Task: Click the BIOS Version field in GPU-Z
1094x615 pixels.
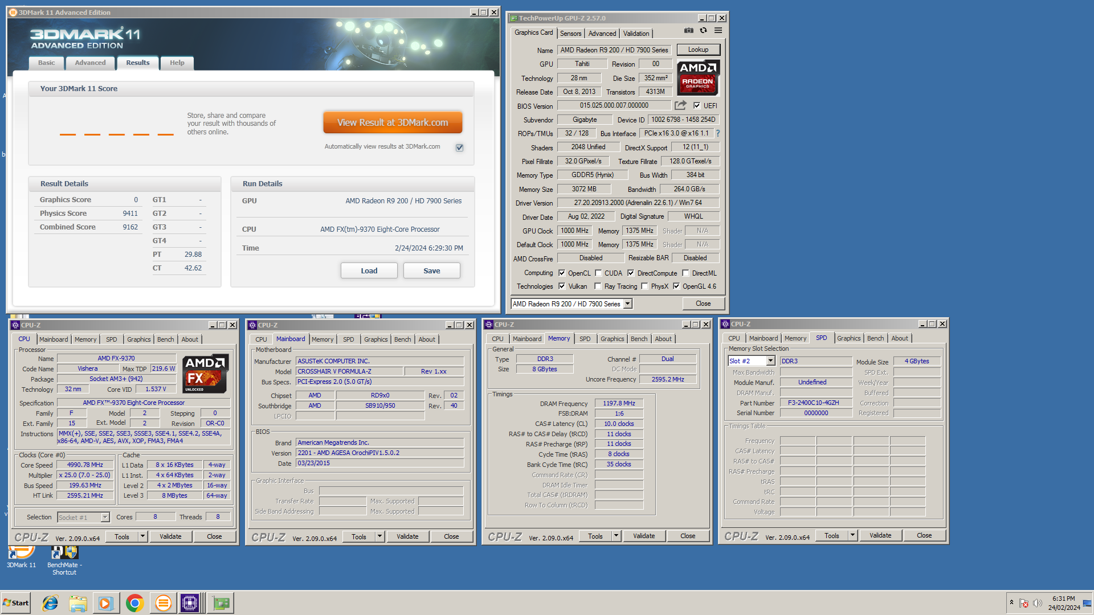Action: point(614,105)
